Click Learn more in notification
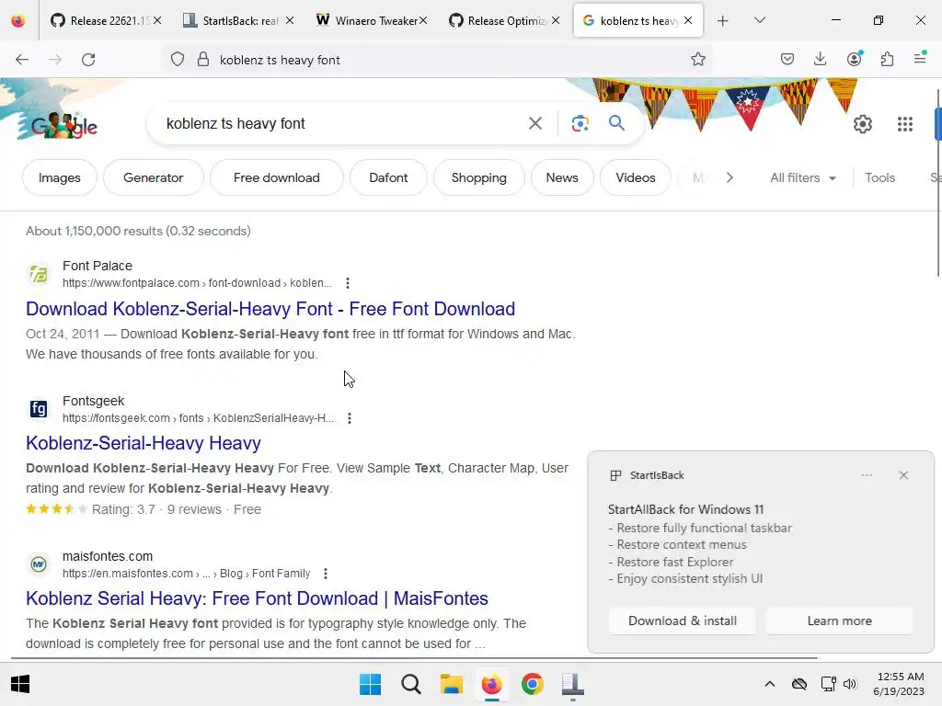 pyautogui.click(x=839, y=621)
